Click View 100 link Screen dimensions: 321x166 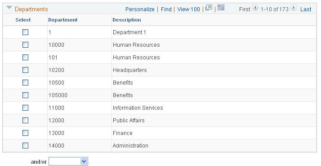point(188,9)
